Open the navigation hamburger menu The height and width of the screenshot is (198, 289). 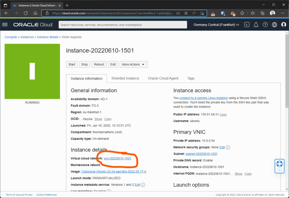(5, 25)
